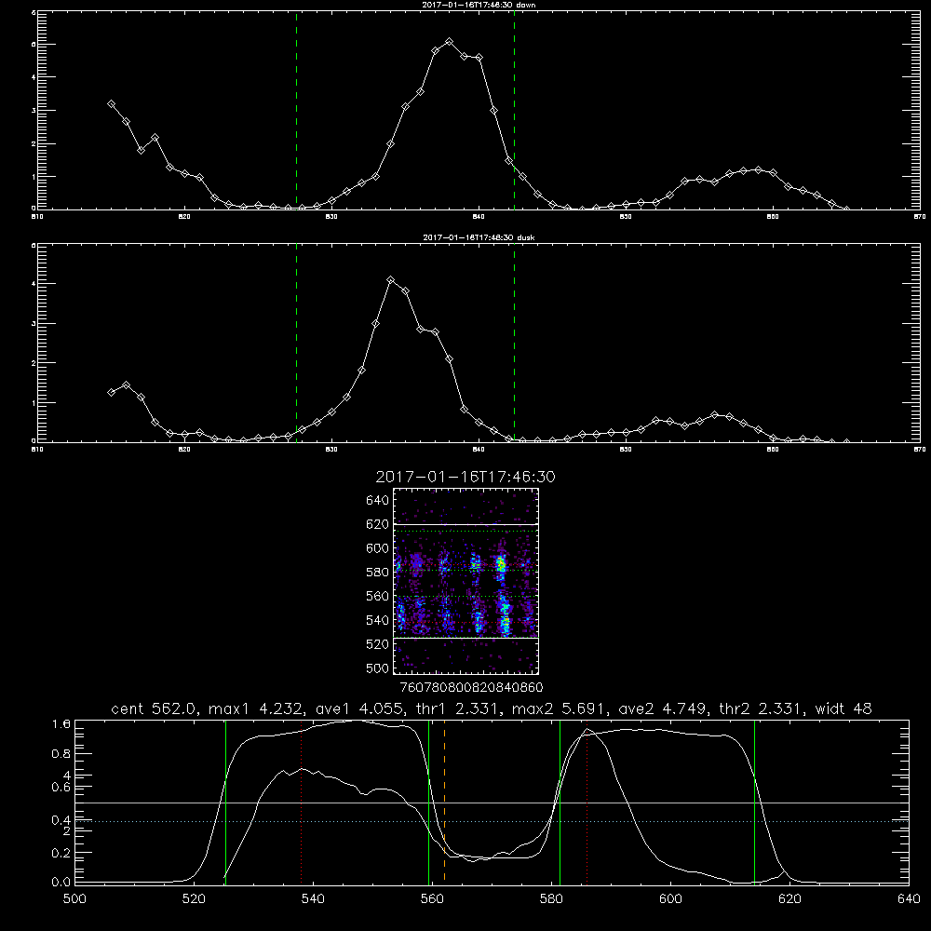This screenshot has width=931, height=931.
Task: Click the '640' label on bottom plot x-axis
Action: 909,899
